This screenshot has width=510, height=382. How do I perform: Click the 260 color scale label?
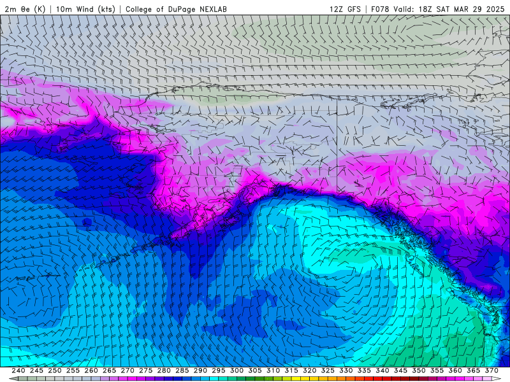click(x=91, y=371)
